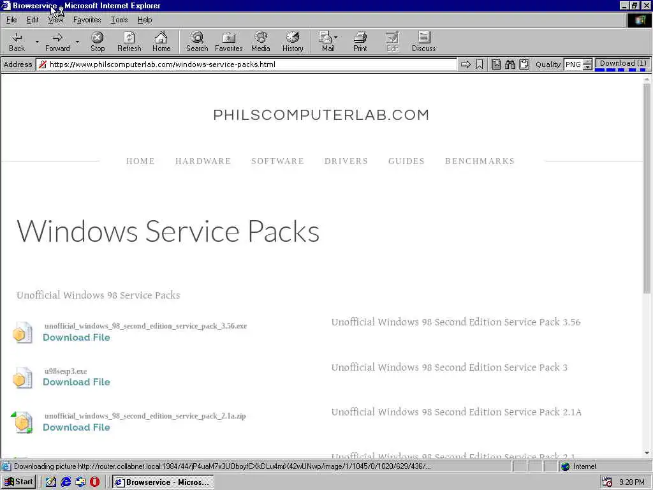Open the Discuss toolbar button

[423, 41]
